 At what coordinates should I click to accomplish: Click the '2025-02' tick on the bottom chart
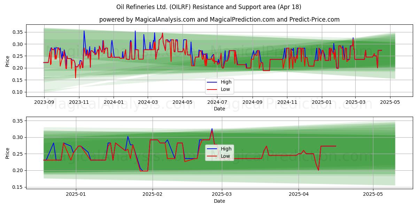153,194
